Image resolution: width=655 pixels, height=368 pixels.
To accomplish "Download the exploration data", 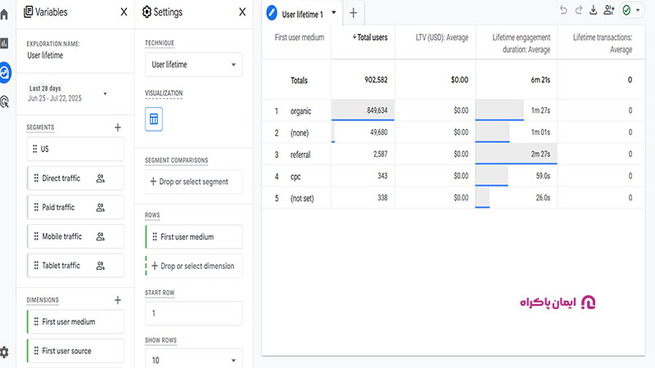I will pos(593,10).
